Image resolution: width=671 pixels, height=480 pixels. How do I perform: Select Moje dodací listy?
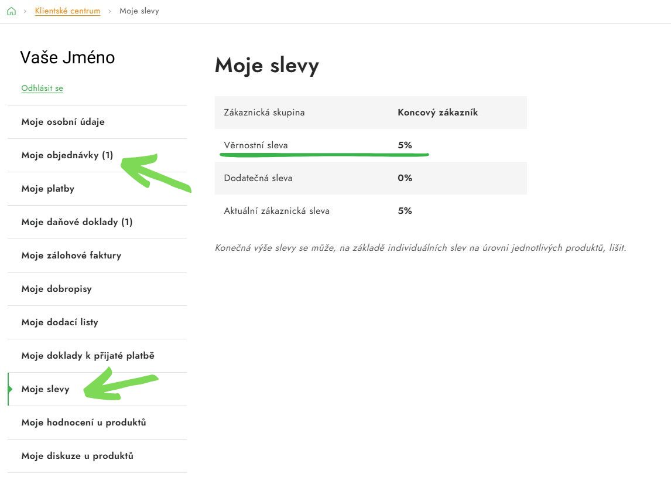pyautogui.click(x=60, y=322)
